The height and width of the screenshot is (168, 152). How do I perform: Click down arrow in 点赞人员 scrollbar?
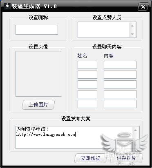(x=132, y=34)
